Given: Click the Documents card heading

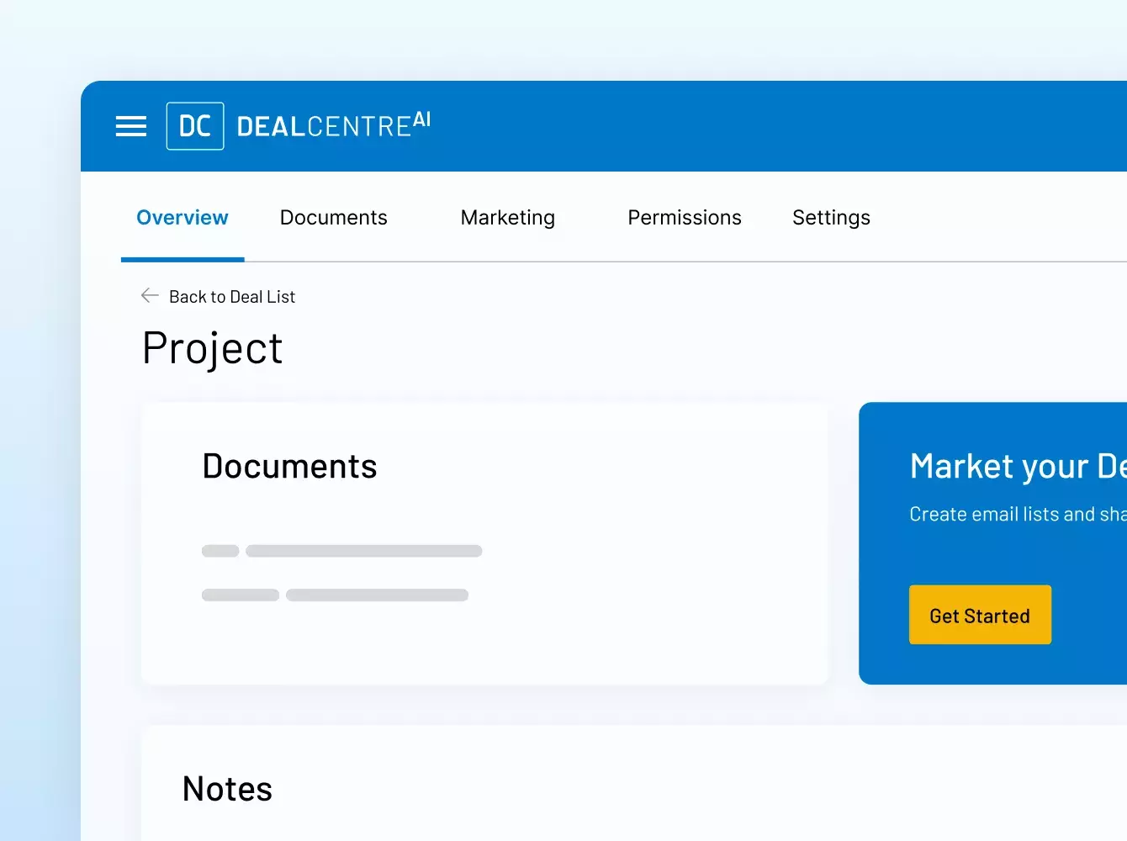Looking at the screenshot, I should pos(289,467).
